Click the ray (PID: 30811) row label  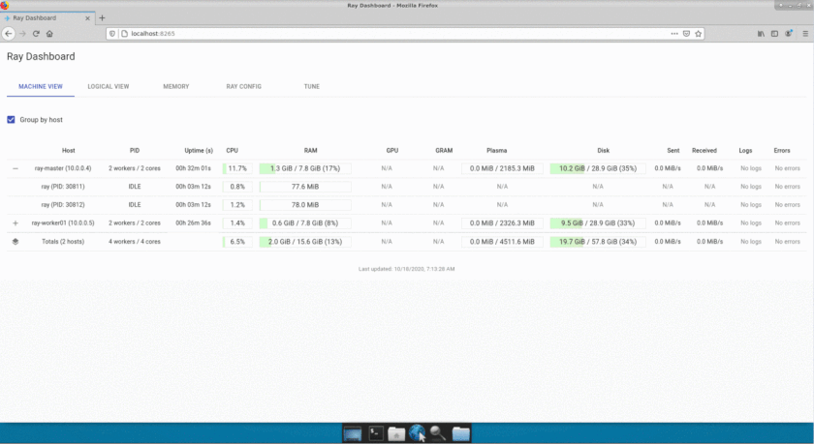point(63,187)
